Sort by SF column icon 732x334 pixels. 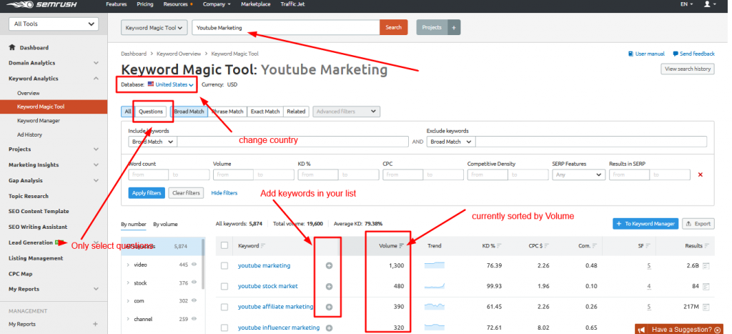648,246
